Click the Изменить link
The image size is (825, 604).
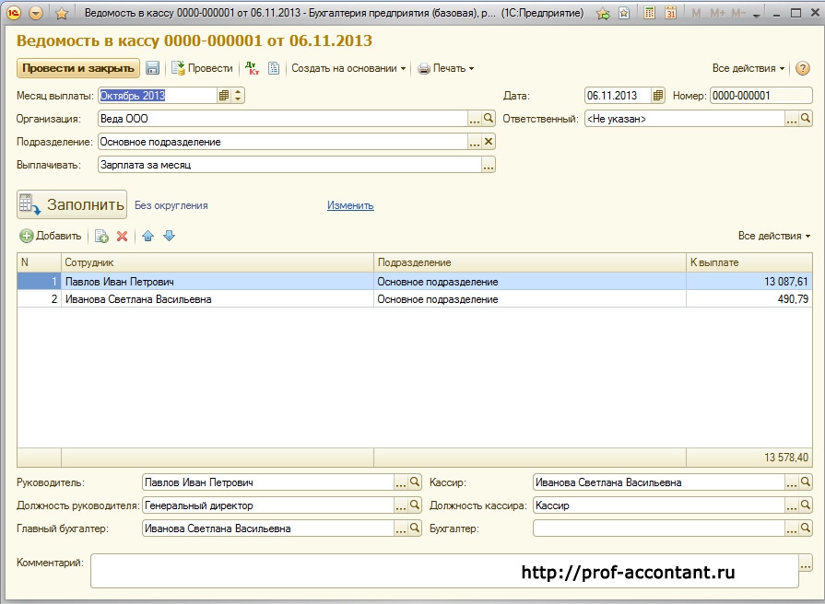pyautogui.click(x=350, y=205)
